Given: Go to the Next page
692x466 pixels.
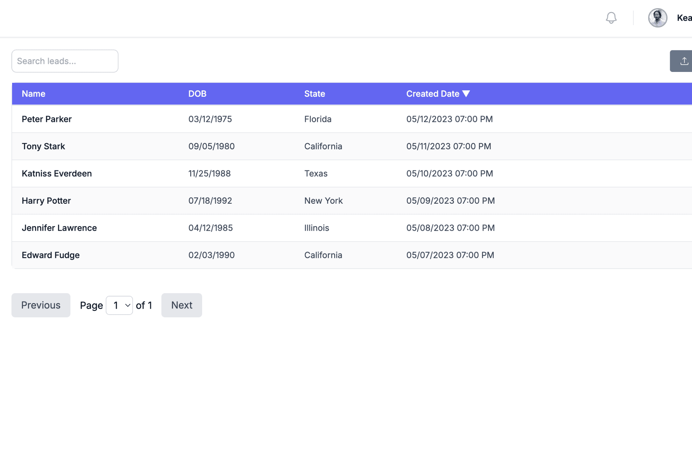Looking at the screenshot, I should click(181, 305).
